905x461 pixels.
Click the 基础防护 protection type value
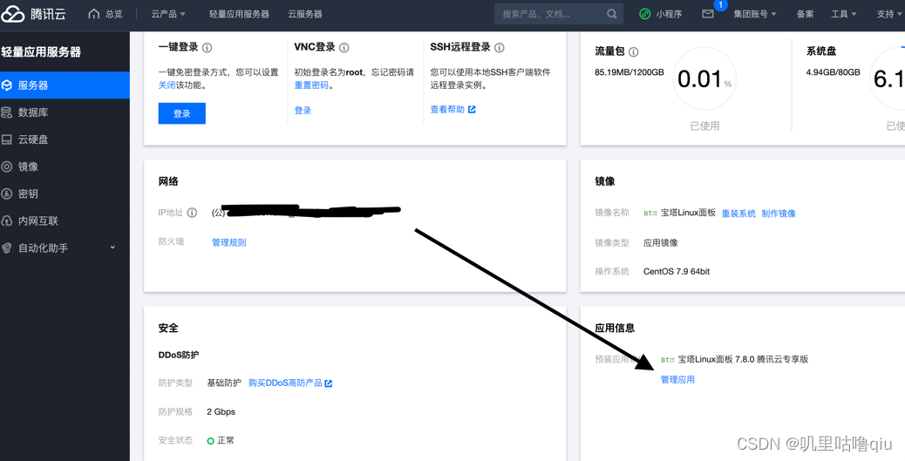click(224, 383)
